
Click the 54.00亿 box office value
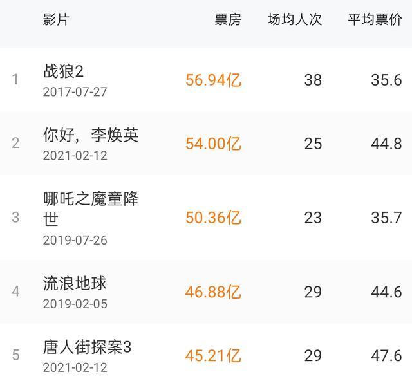point(213,143)
